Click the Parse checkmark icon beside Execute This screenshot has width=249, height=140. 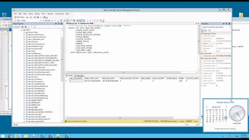click(58, 21)
